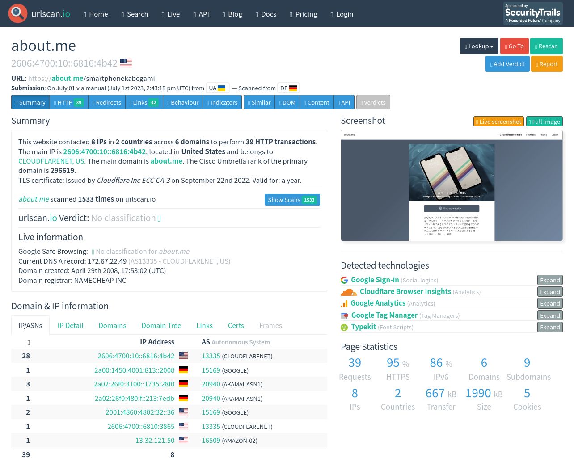Screen dimensions: 574x462
Task: Click the 5 Cookies page statistic
Action: [x=527, y=399]
